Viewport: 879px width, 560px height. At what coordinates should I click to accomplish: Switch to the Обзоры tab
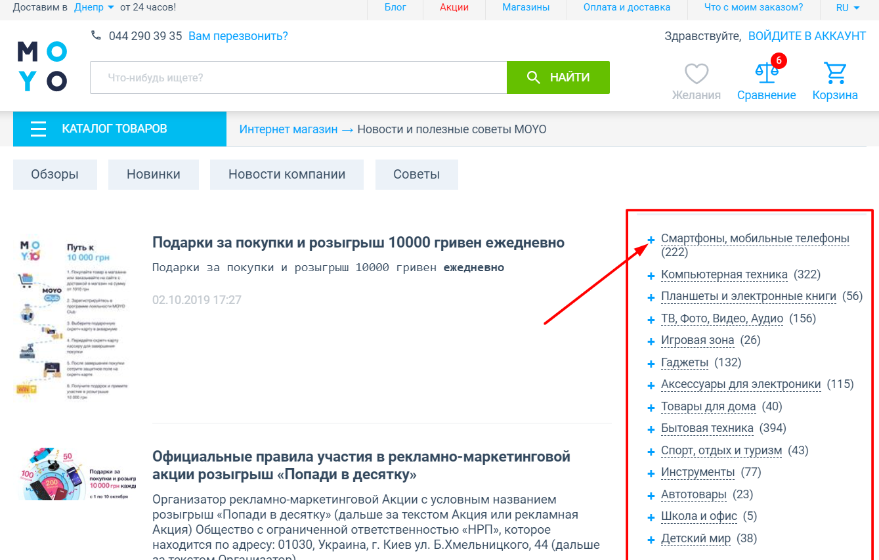pos(55,175)
